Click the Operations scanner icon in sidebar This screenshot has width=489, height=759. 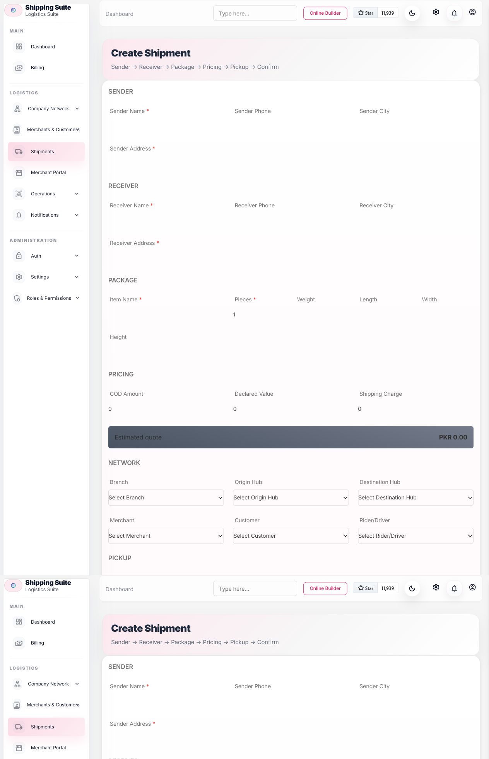point(19,194)
